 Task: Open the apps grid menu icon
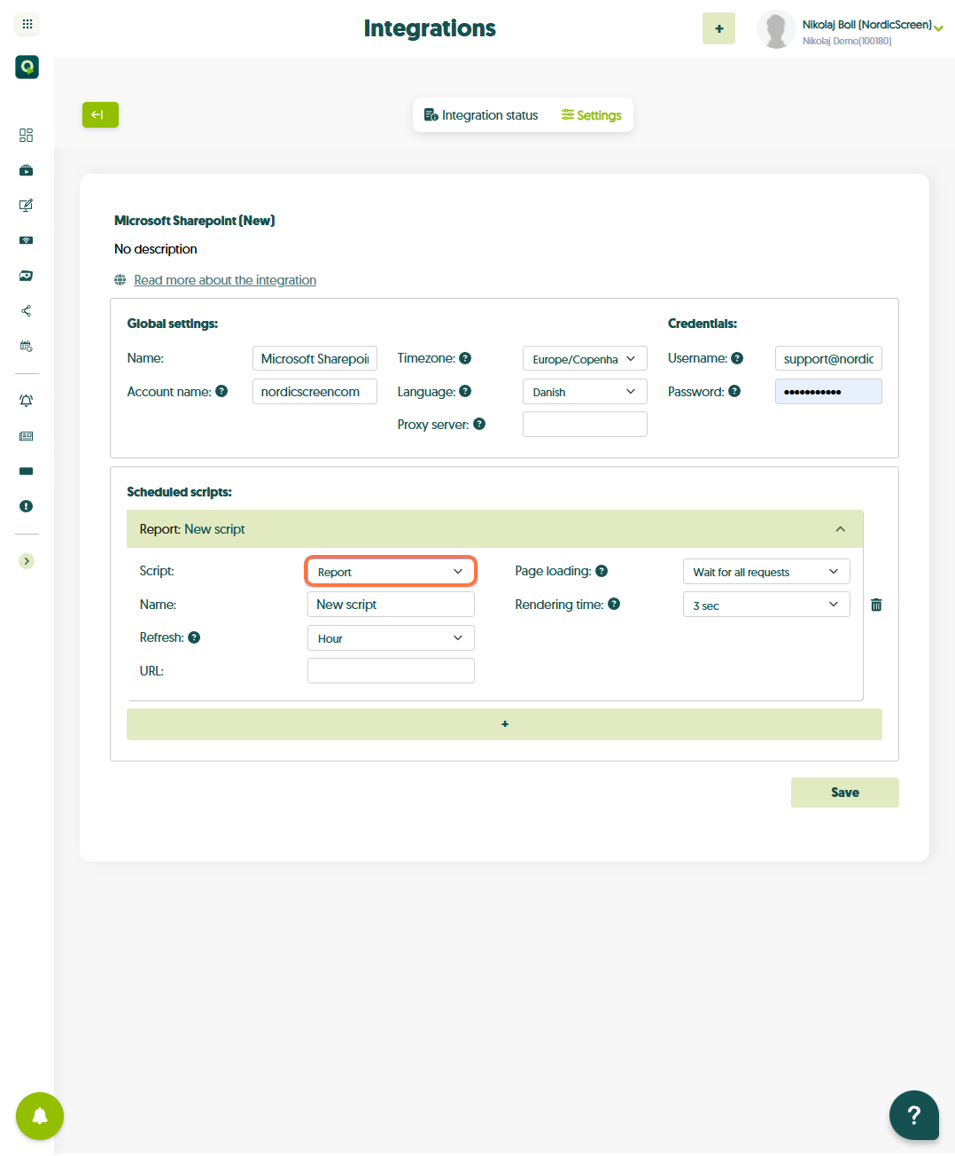point(27,24)
